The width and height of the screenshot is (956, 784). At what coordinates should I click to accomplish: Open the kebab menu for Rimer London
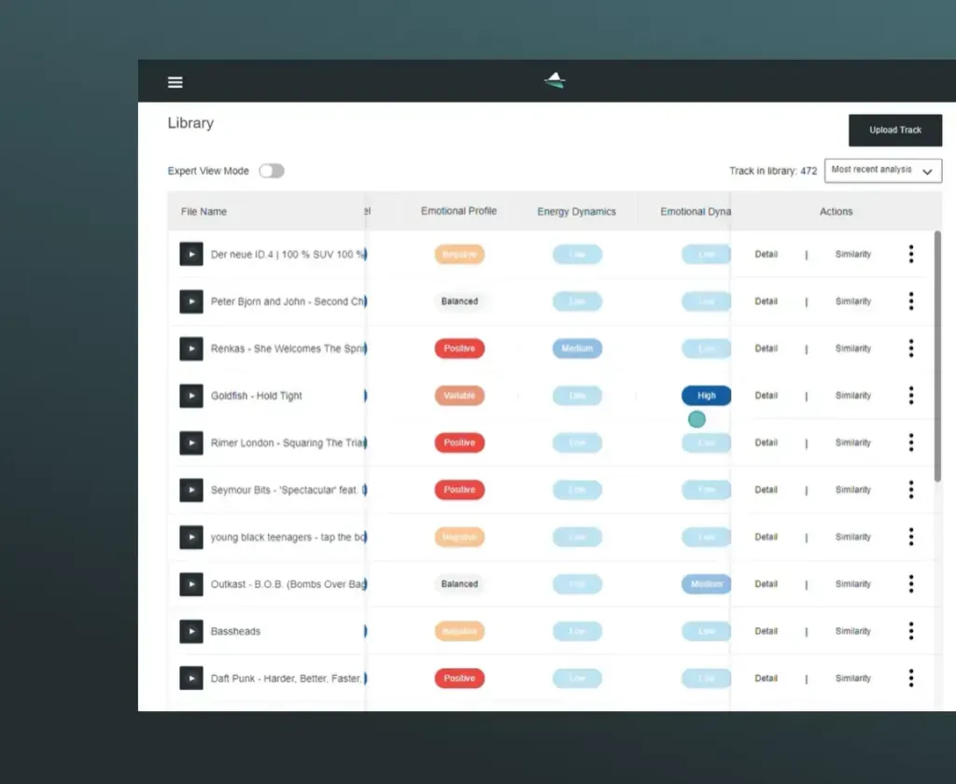pyautogui.click(x=910, y=441)
